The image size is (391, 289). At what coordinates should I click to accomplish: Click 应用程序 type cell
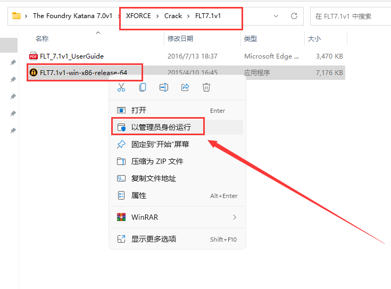coord(257,72)
